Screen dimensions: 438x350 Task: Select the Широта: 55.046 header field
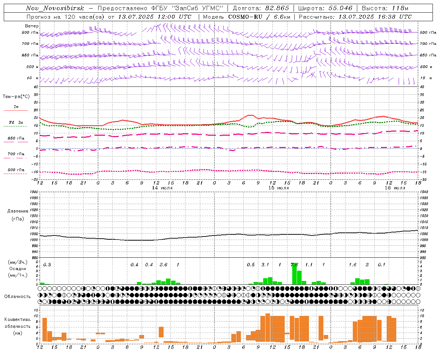pyautogui.click(x=325, y=8)
